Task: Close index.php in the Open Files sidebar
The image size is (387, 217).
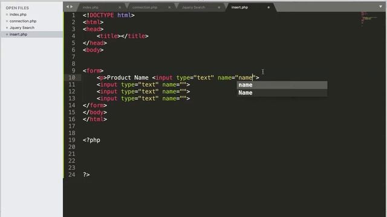Action: (7, 14)
